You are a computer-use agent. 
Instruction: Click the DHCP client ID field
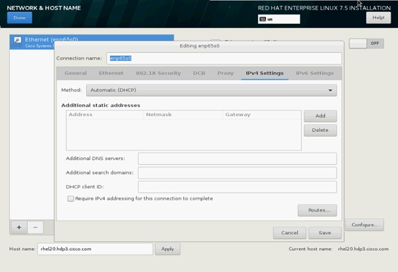237,187
